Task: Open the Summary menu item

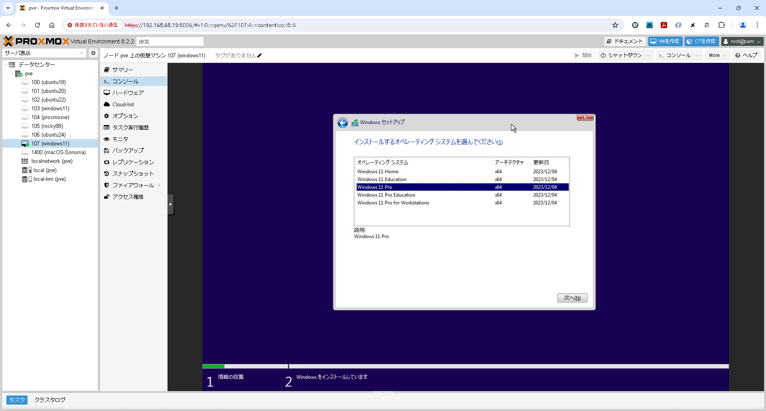Action: [x=134, y=70]
